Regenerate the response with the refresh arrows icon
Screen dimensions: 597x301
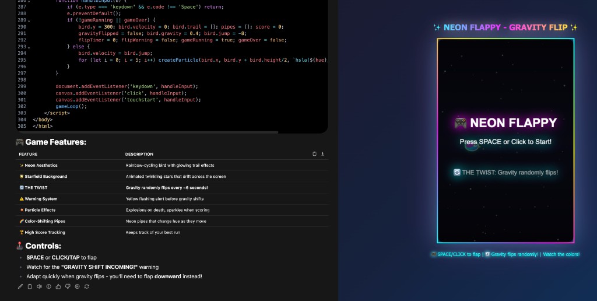pyautogui.click(x=87, y=286)
